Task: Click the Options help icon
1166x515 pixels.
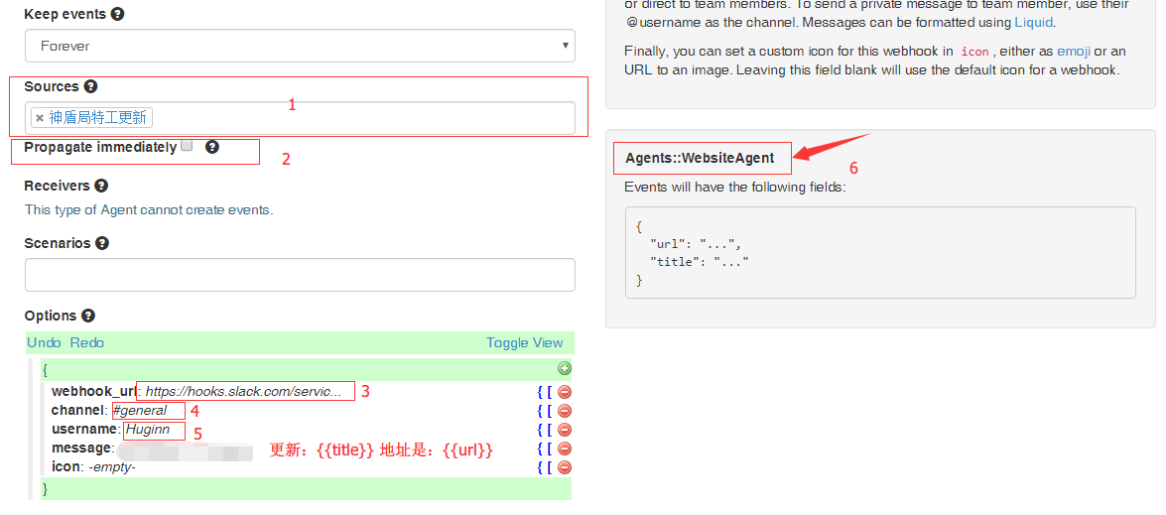Action: pyautogui.click(x=88, y=316)
